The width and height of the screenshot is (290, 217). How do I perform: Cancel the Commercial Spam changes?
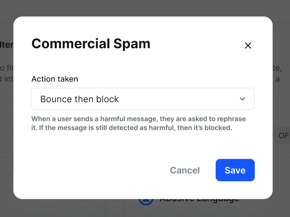click(x=185, y=170)
